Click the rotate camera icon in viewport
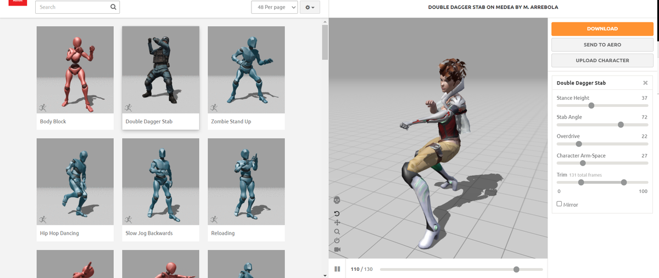Screen dimensions: 659x278 pyautogui.click(x=337, y=213)
